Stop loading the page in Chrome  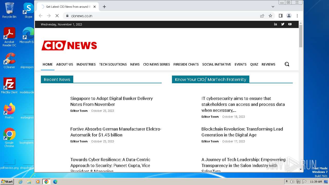(x=57, y=16)
